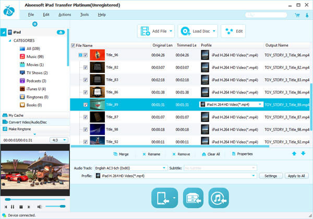This screenshot has height=219, width=313.
Task: Skip to previous track in preview
Action: pos(6,207)
